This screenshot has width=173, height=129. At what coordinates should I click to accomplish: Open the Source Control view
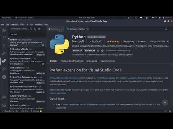point(4,46)
